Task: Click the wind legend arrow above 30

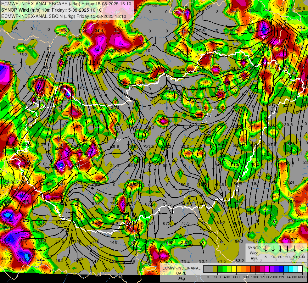Action: 288,249
